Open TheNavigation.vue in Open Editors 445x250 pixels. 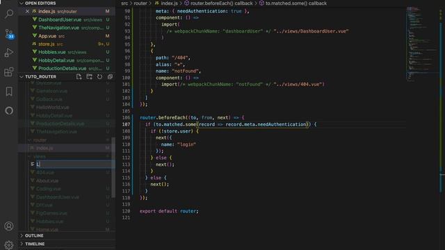point(67,28)
